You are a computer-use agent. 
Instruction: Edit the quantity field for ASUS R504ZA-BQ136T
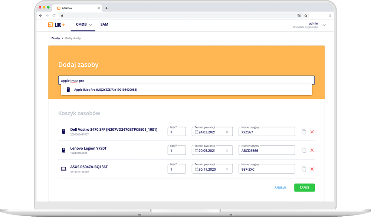click(177, 169)
